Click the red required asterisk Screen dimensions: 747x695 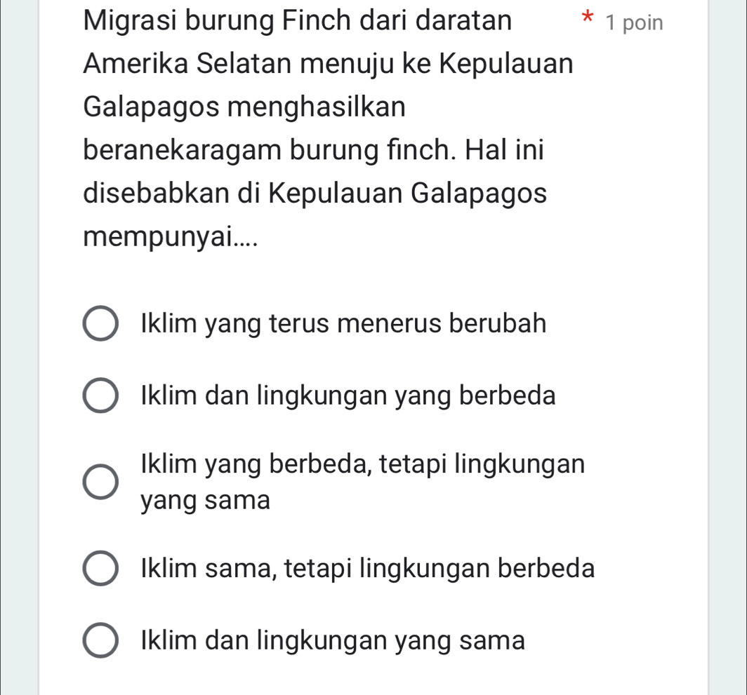click(588, 18)
